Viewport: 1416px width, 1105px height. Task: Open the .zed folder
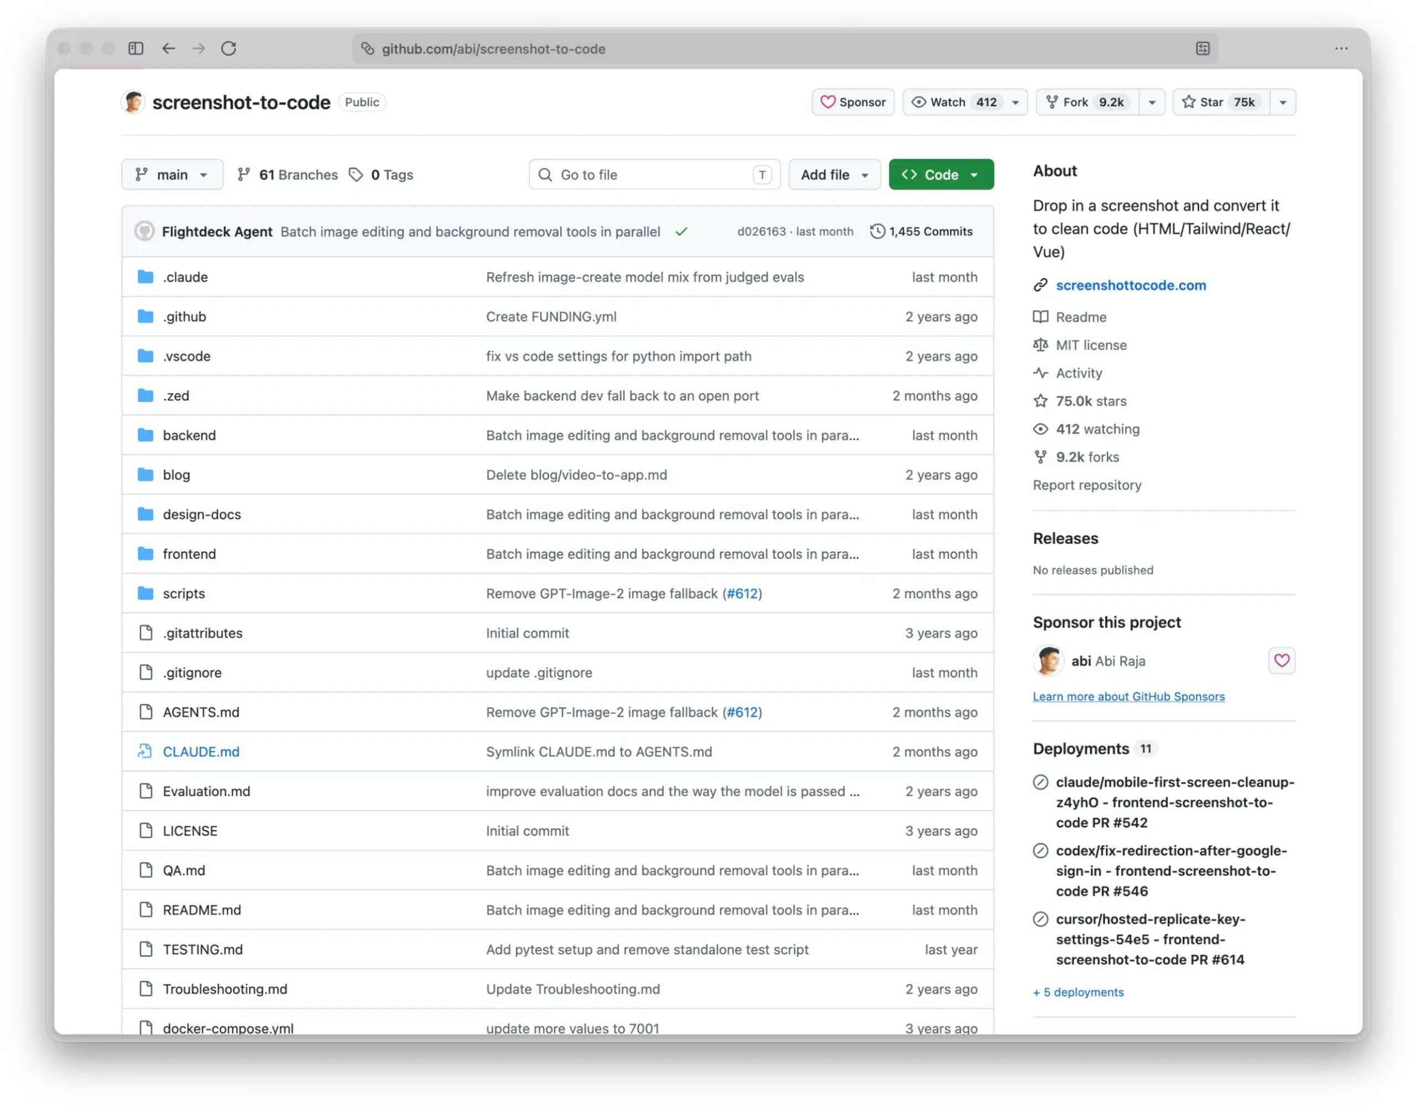pyautogui.click(x=176, y=395)
